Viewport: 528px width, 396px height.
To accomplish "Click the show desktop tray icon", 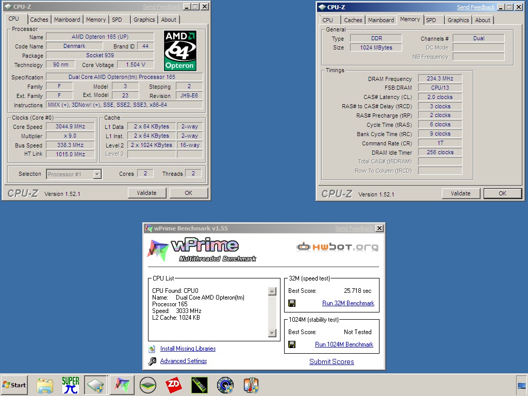I will [x=522, y=386].
